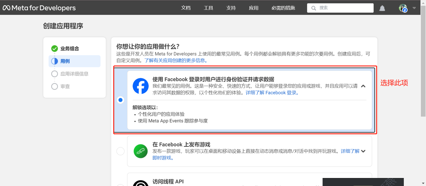Click the Facebook logo icon

coord(141,86)
